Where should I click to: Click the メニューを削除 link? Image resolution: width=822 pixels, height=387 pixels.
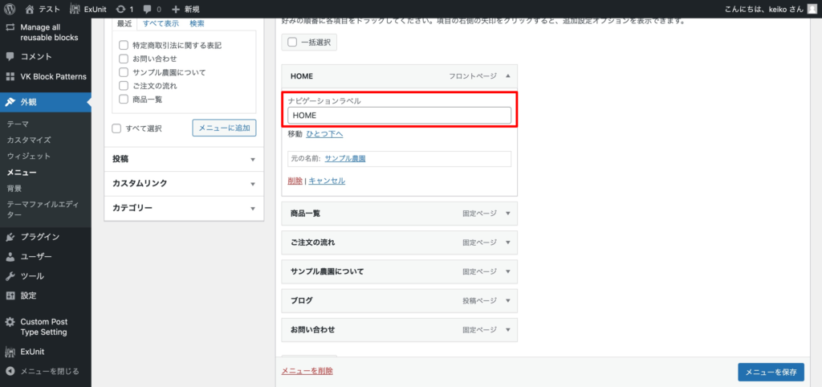pyautogui.click(x=307, y=371)
